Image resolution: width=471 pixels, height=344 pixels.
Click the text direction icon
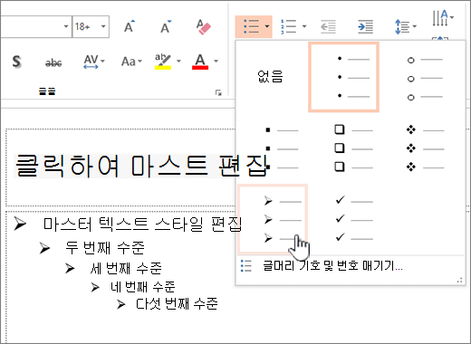pos(440,18)
